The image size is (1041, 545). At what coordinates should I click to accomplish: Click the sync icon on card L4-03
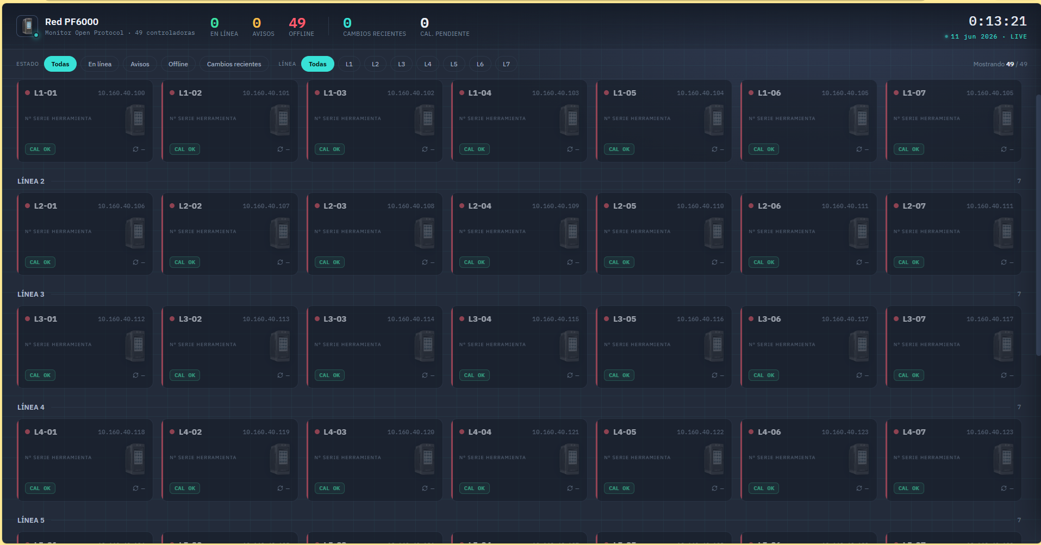425,488
